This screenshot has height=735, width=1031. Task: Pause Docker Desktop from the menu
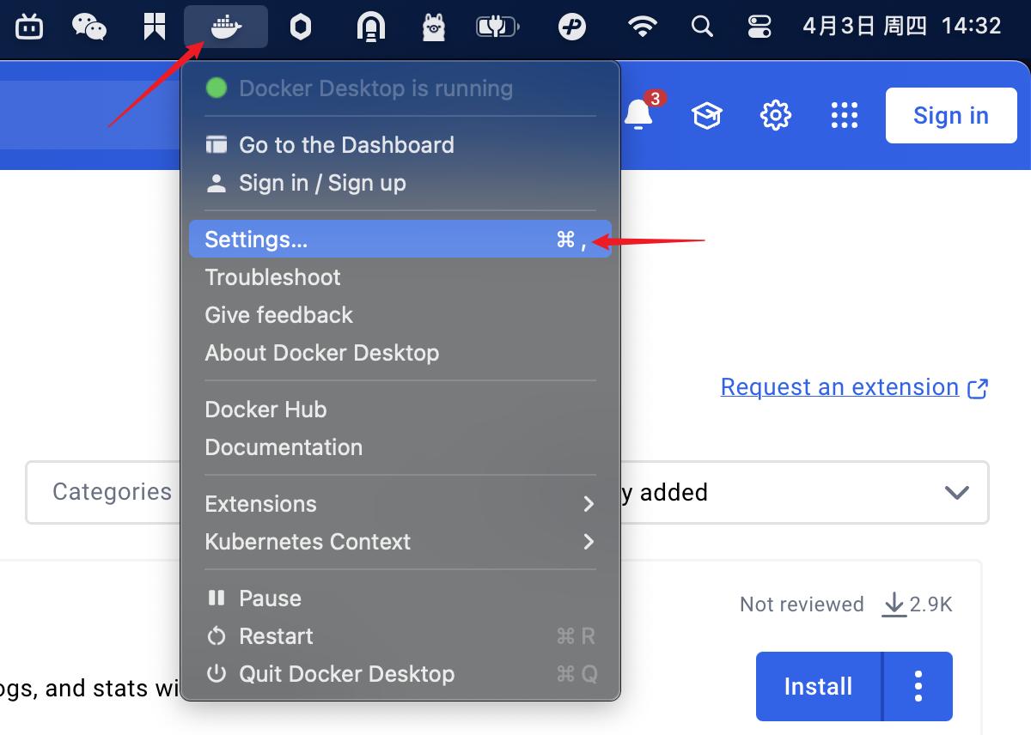[400, 598]
